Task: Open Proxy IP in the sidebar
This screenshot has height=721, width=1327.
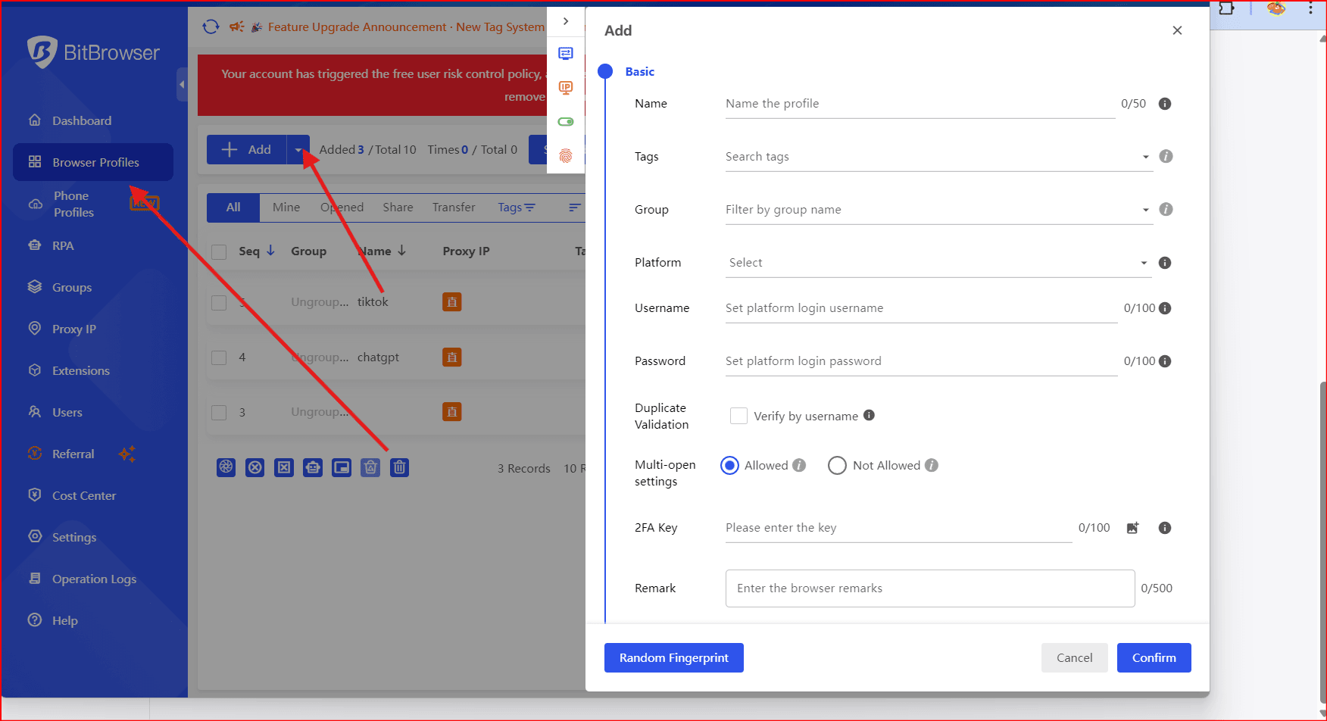Action: 74,329
